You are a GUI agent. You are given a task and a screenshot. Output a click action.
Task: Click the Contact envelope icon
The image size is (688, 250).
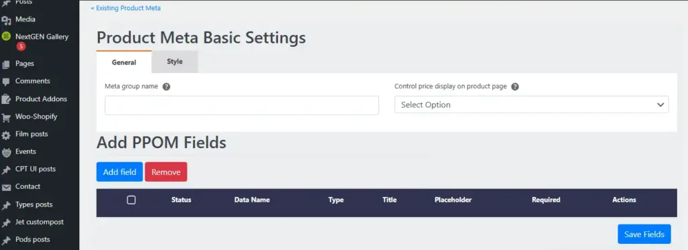tap(5, 187)
